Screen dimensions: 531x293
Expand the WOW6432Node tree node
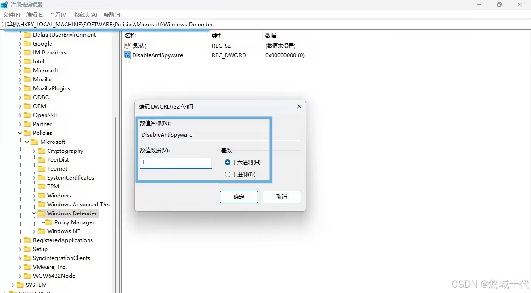coord(20,276)
